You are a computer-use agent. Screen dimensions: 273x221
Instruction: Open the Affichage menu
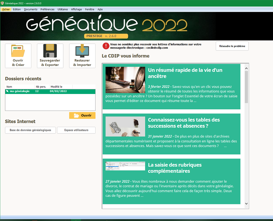[x=76, y=10]
